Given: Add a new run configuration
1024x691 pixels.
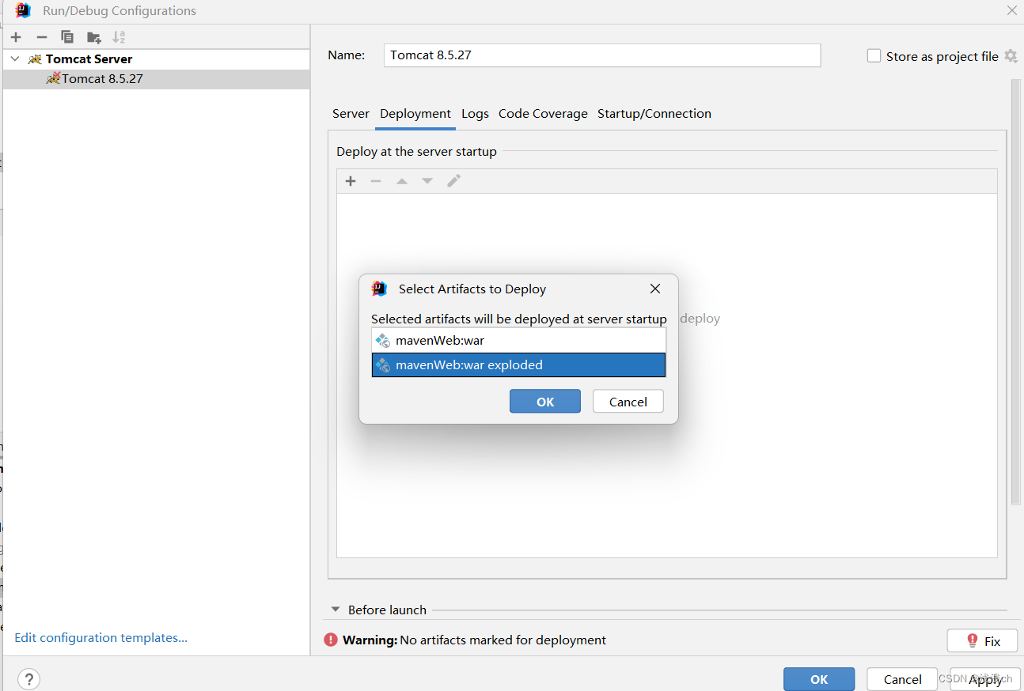Looking at the screenshot, I should pyautogui.click(x=16, y=37).
